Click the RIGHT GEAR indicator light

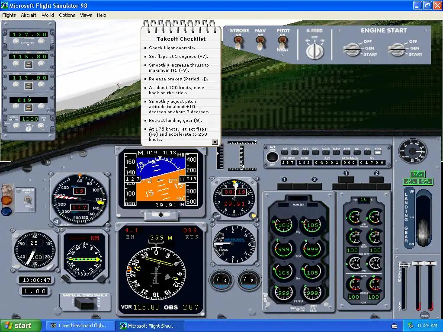pos(425,182)
